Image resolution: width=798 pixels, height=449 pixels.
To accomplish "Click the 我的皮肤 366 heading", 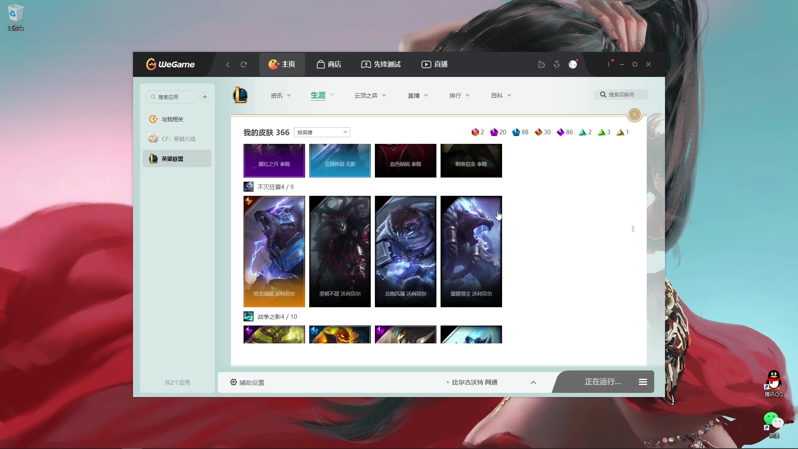I will click(x=266, y=132).
